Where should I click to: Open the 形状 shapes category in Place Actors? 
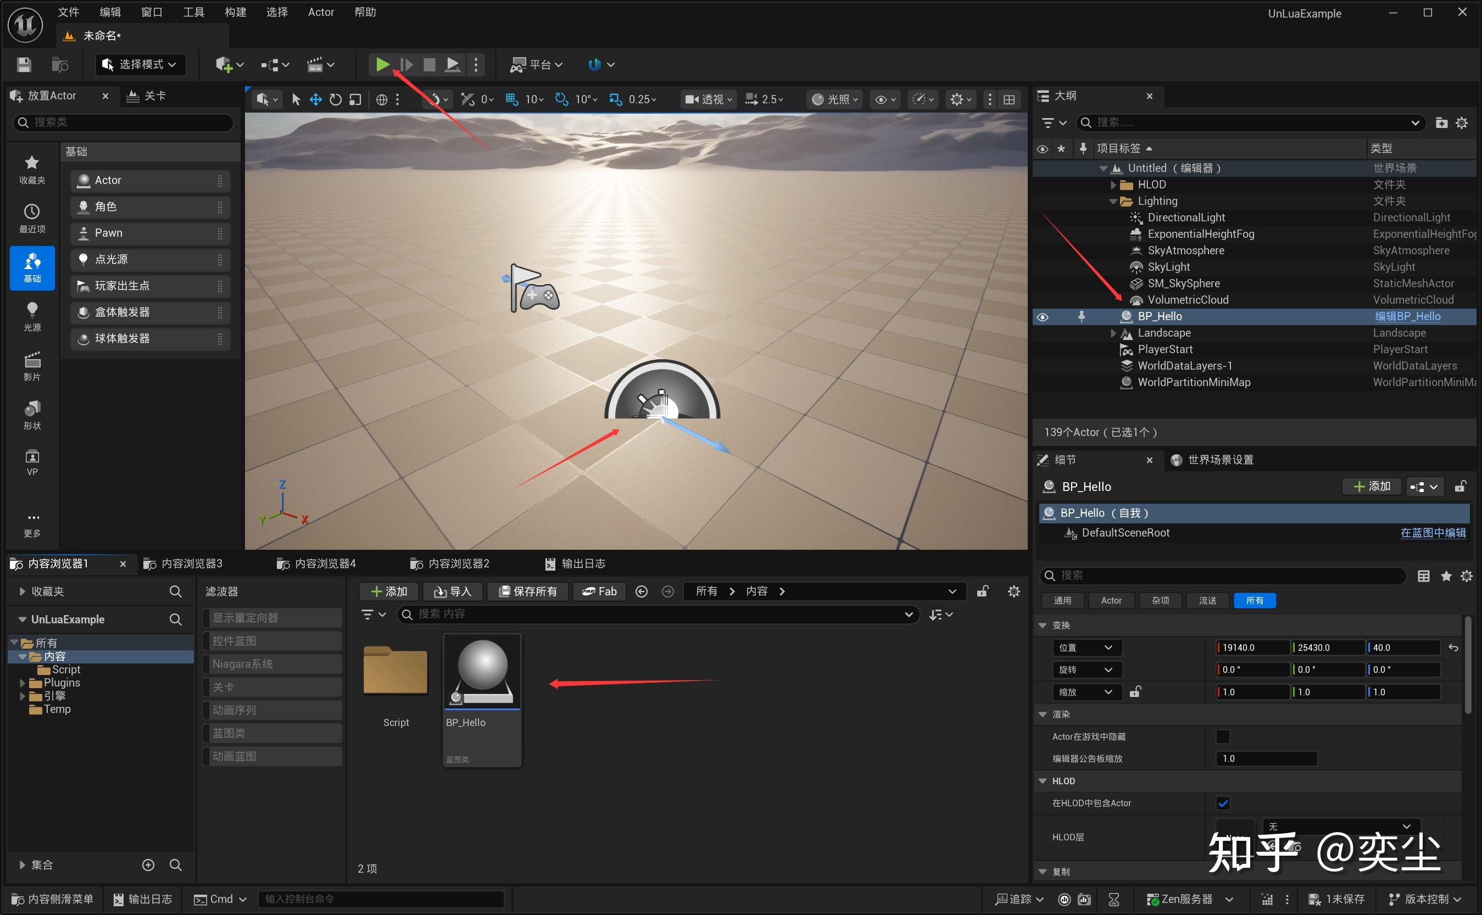[32, 415]
